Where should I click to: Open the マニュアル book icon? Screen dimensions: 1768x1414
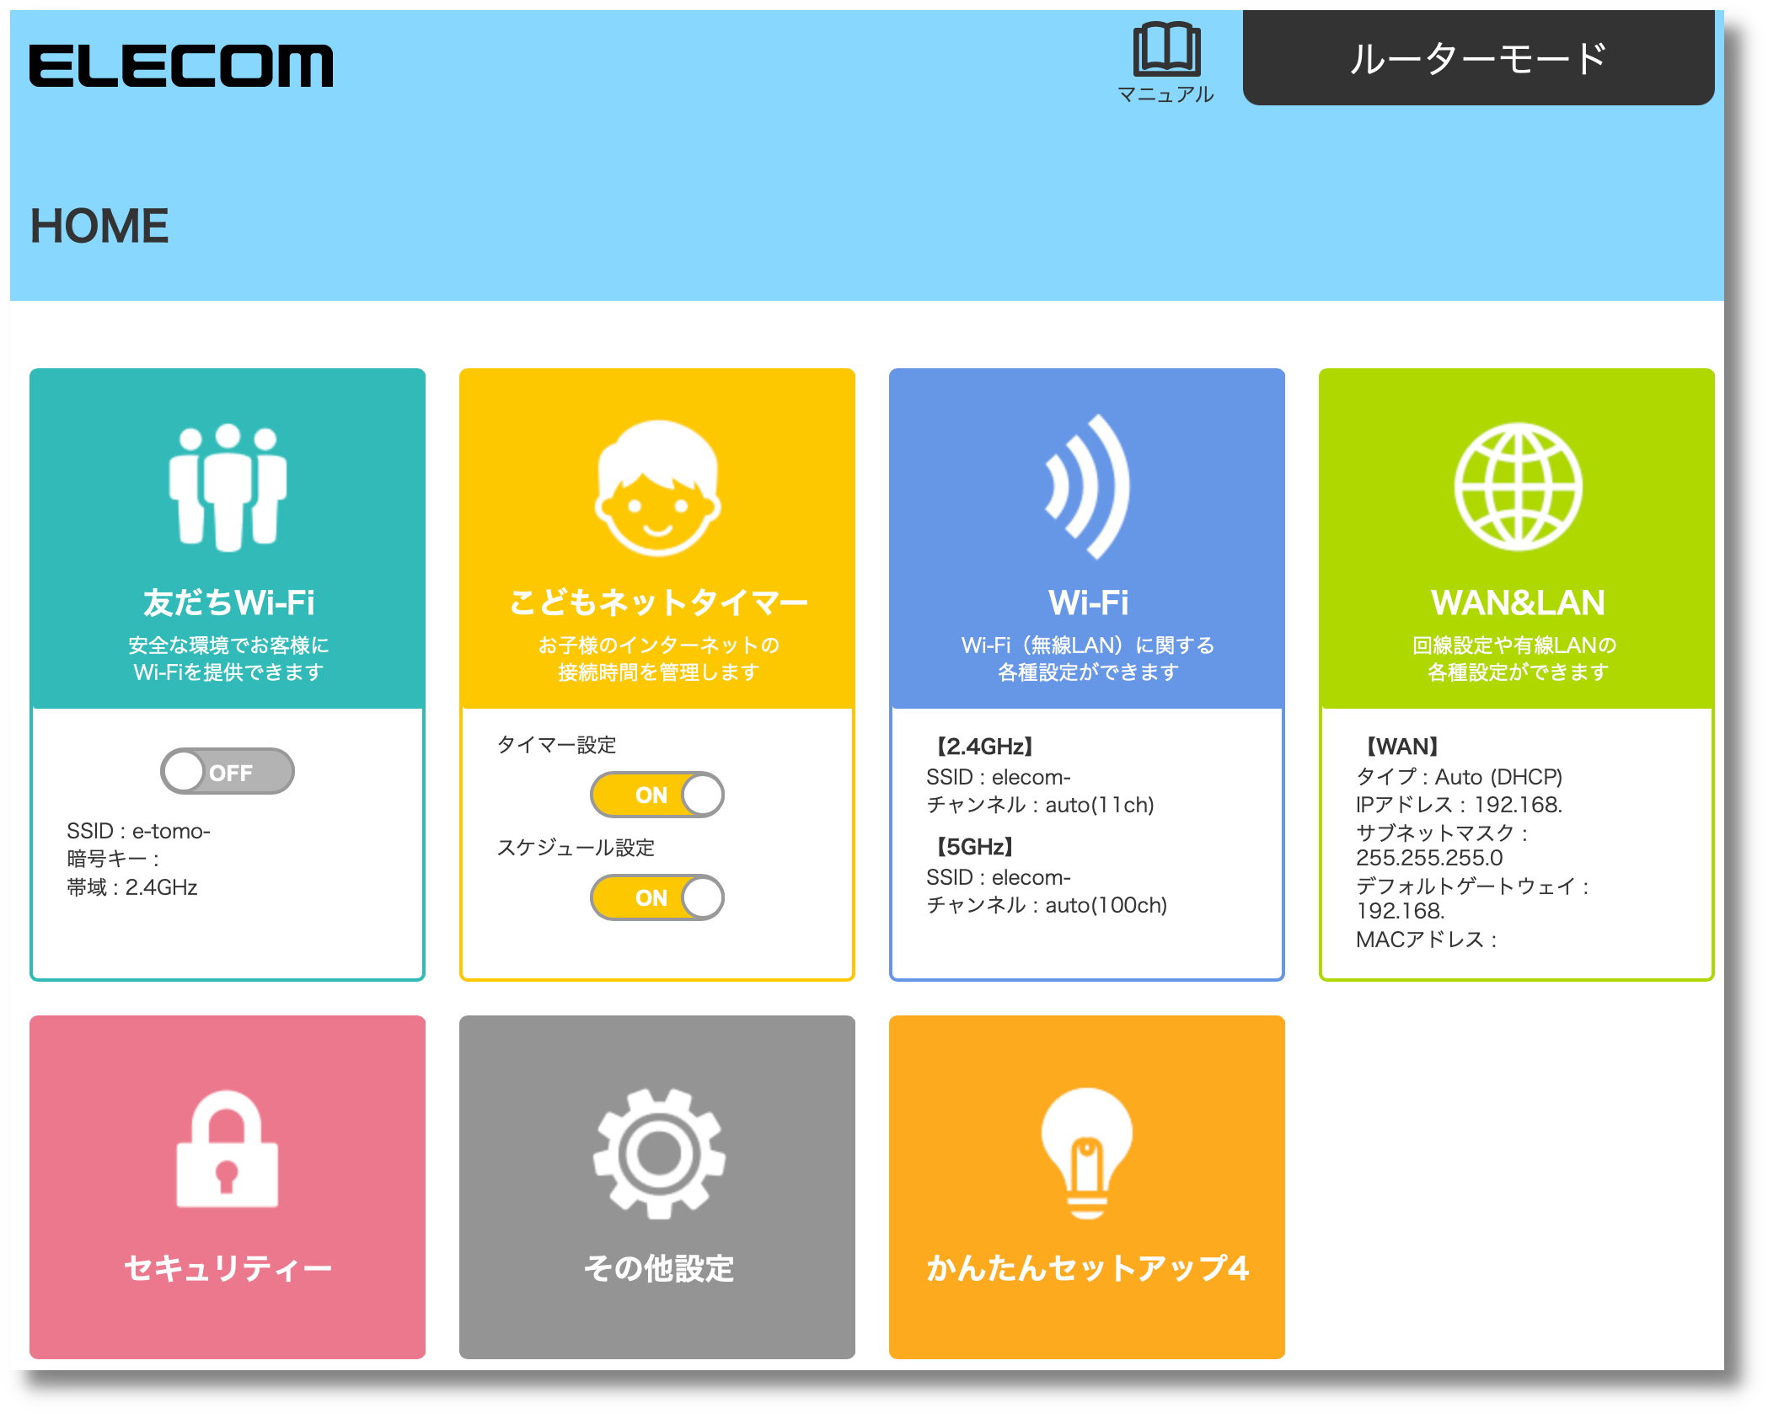pyautogui.click(x=1166, y=49)
